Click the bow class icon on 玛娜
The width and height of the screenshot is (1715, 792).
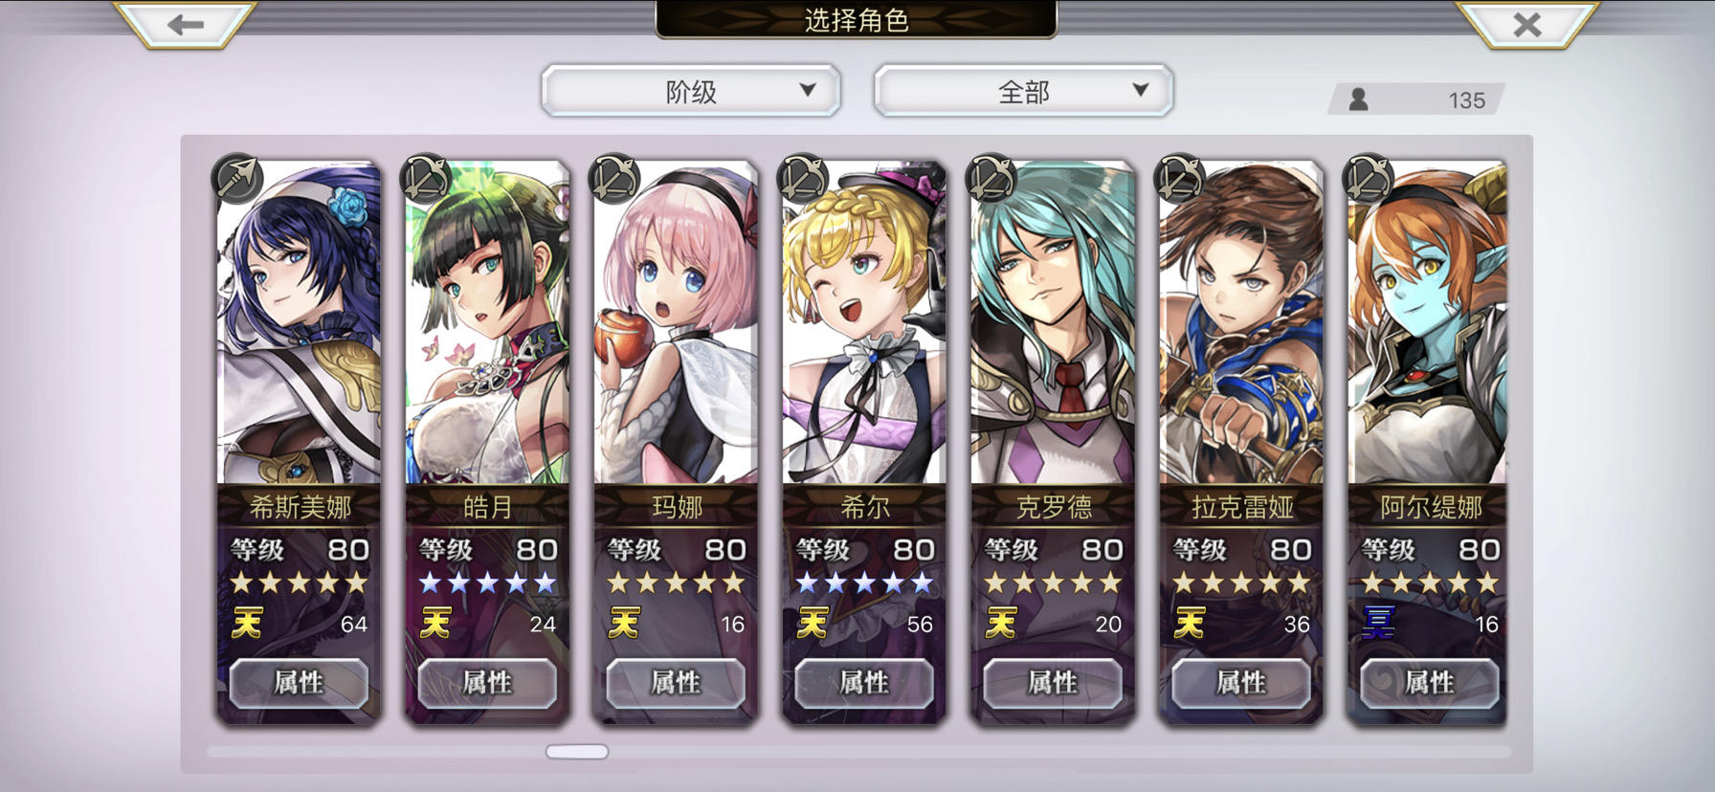(614, 178)
